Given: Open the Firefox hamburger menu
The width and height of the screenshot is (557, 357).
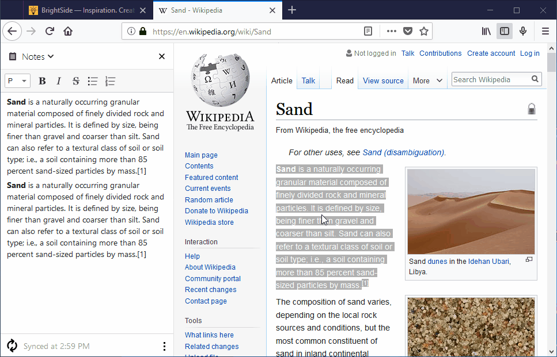Looking at the screenshot, I should (545, 31).
